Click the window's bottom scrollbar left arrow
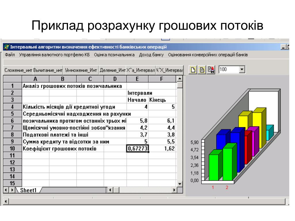Viewport: 295px width, 221px height. (6, 202)
